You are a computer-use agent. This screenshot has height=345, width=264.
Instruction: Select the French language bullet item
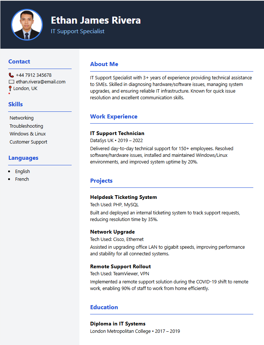pyautogui.click(x=22, y=179)
